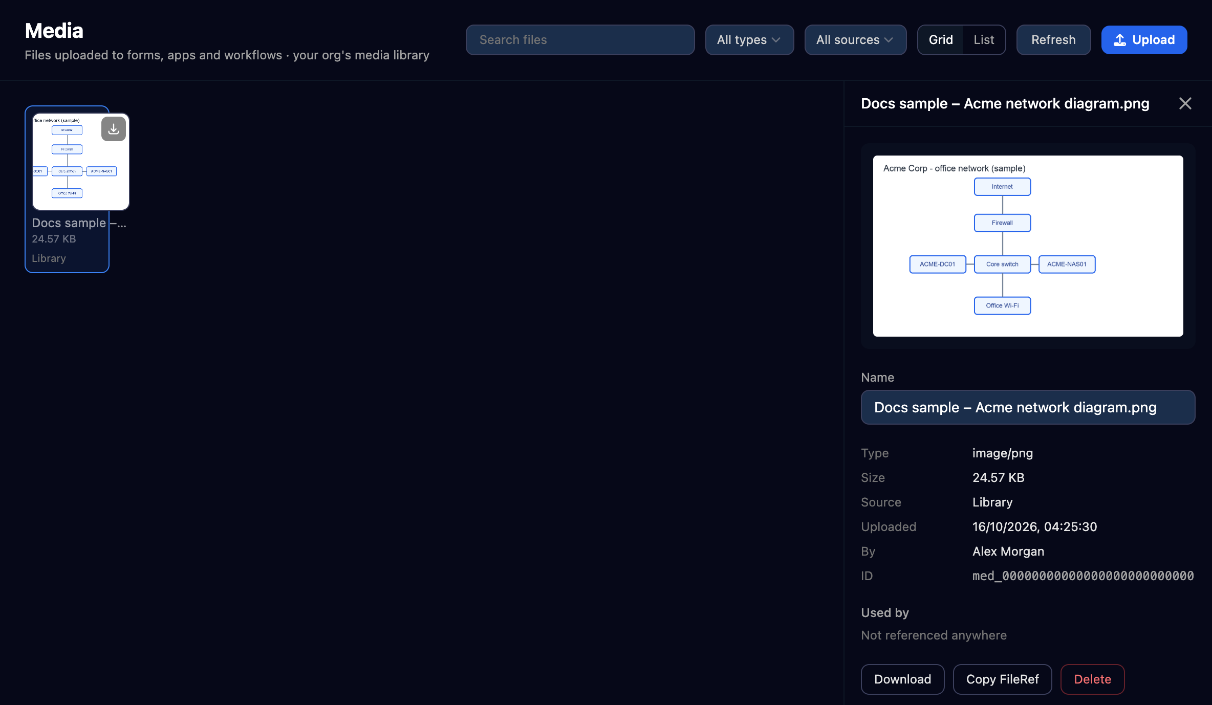Image resolution: width=1212 pixels, height=705 pixels.
Task: Click the large network diagram preview image
Action: 1028,246
